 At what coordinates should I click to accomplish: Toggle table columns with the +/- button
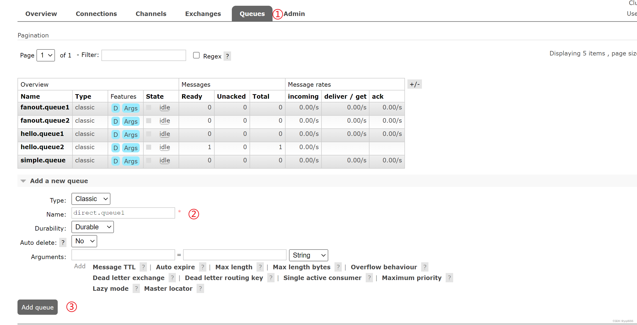[x=414, y=84]
